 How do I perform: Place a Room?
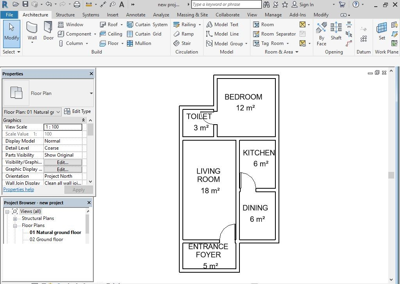263,25
